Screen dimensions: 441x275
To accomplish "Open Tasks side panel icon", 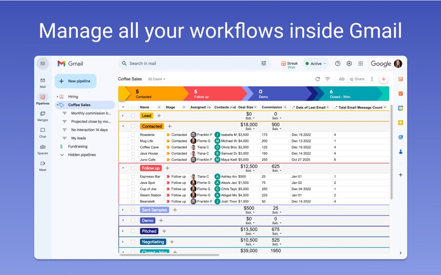I will 401,94.
